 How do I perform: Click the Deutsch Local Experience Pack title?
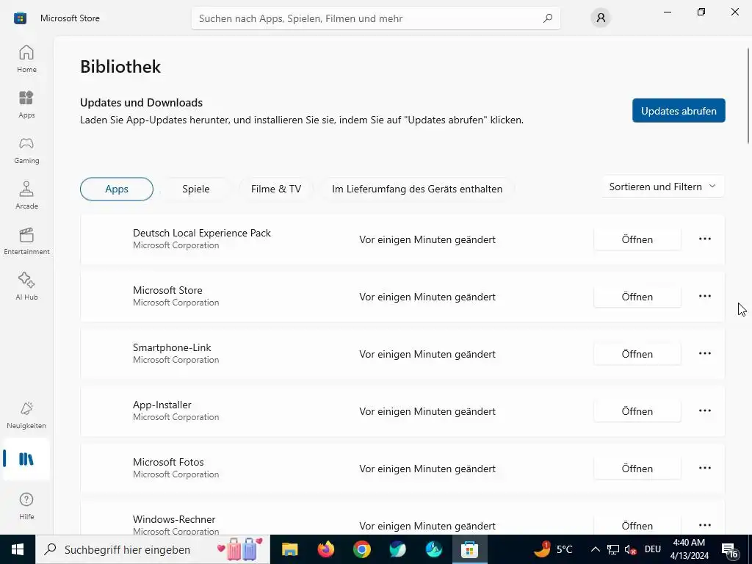click(202, 233)
